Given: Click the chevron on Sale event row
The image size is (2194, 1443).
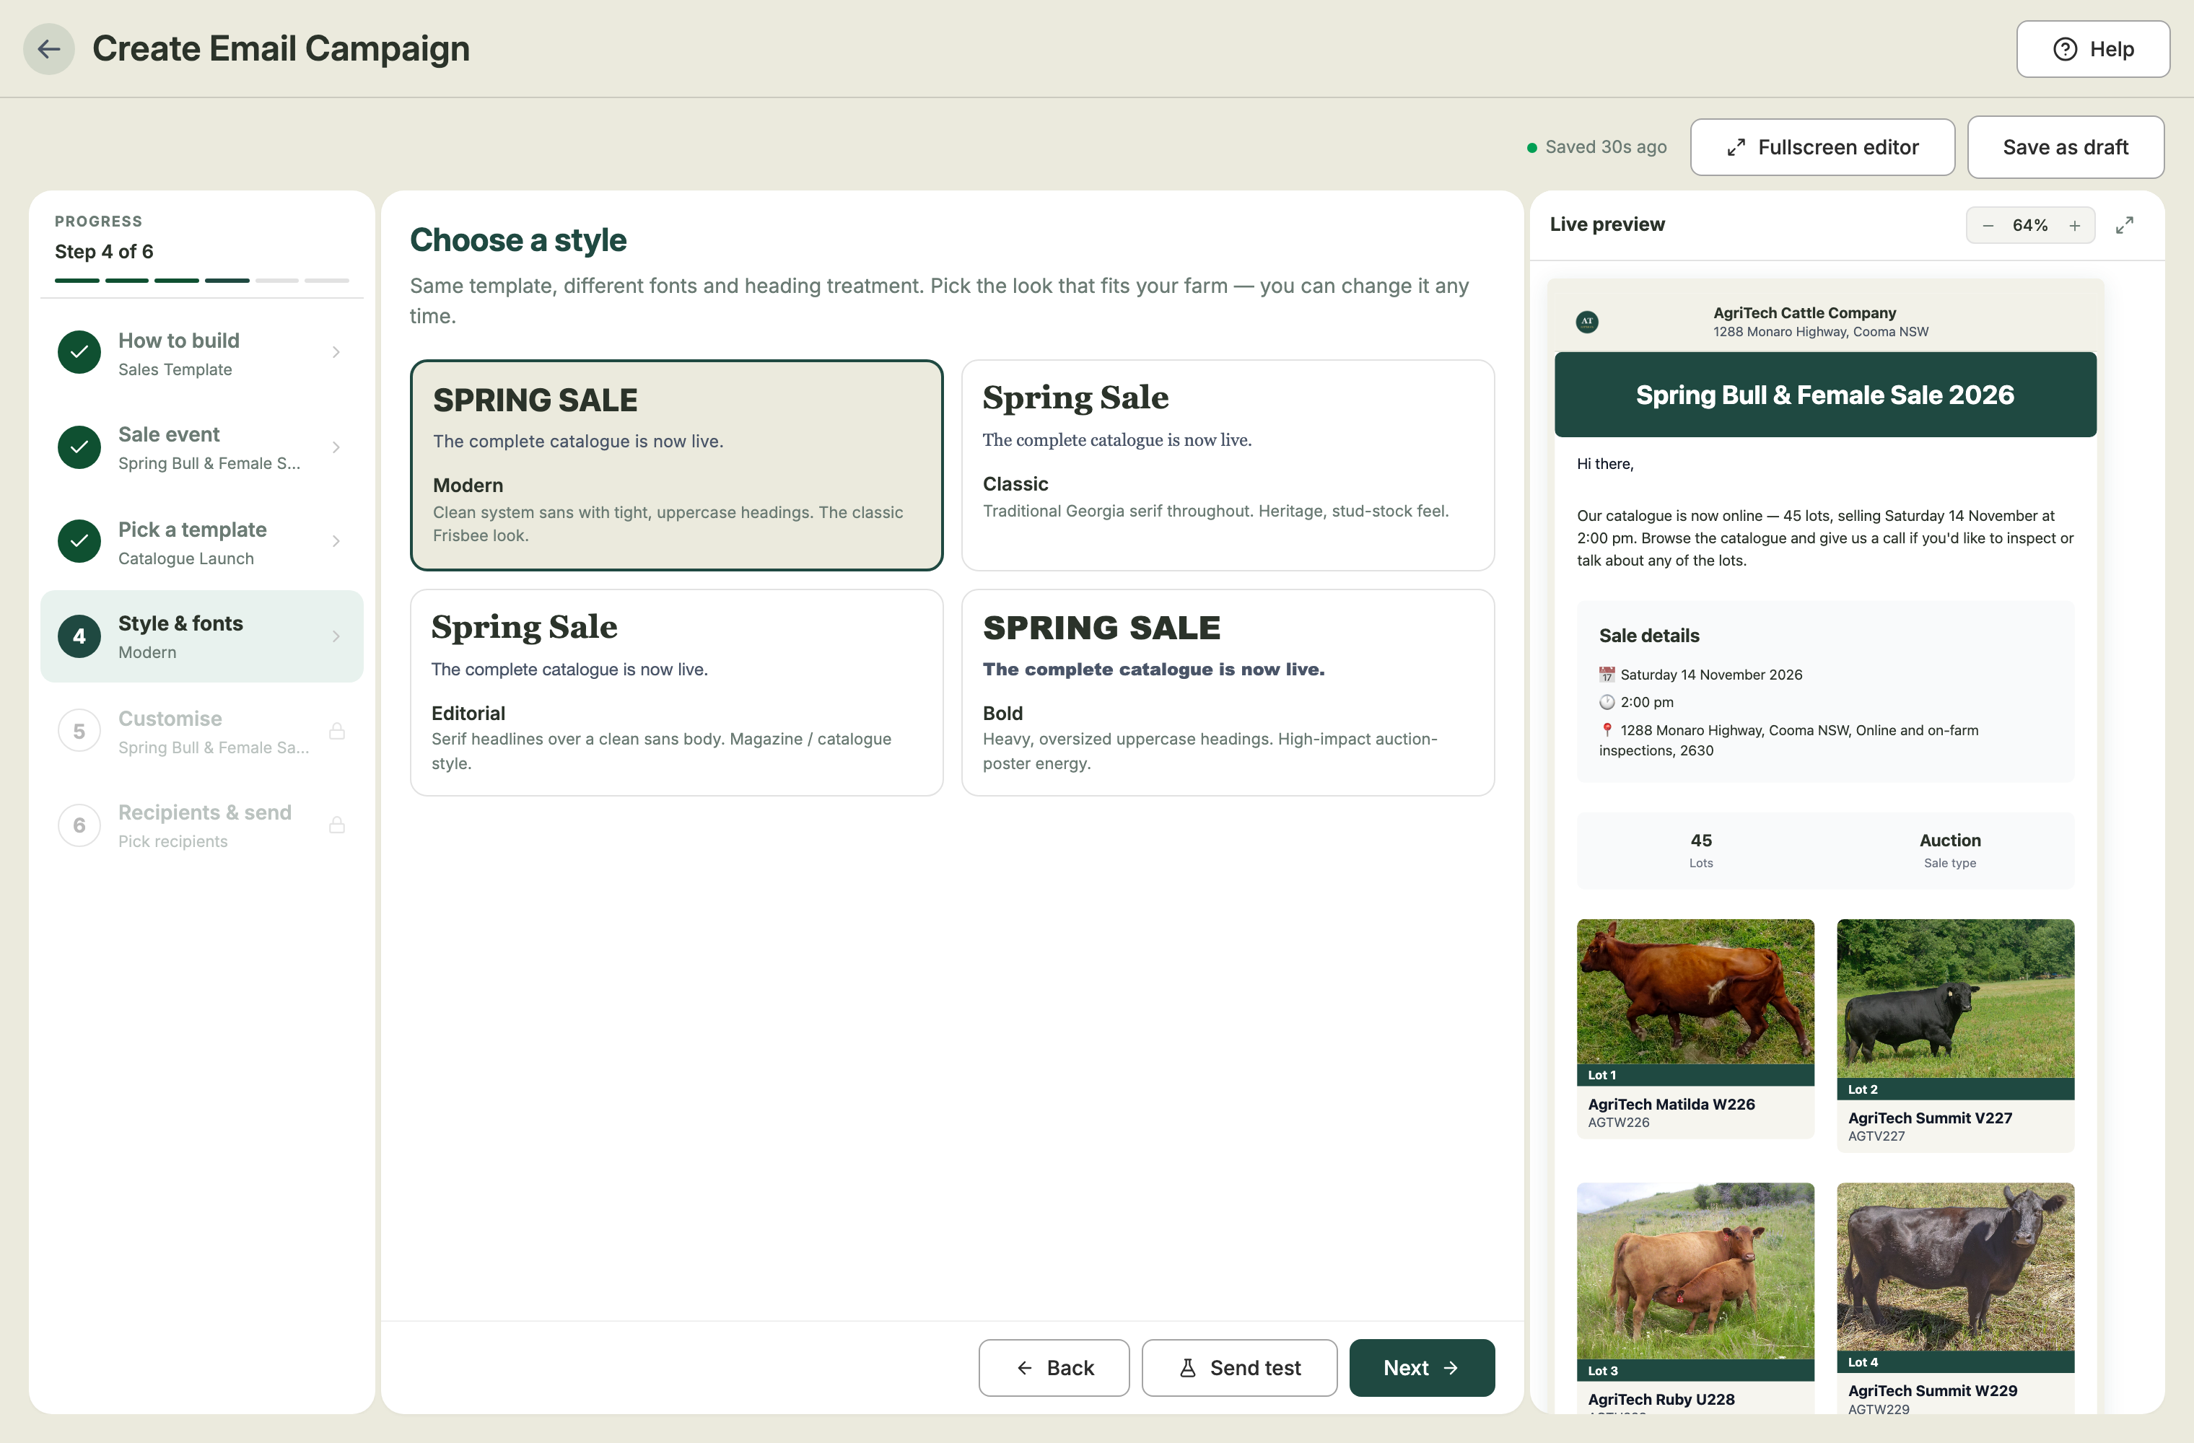Looking at the screenshot, I should click(x=336, y=447).
